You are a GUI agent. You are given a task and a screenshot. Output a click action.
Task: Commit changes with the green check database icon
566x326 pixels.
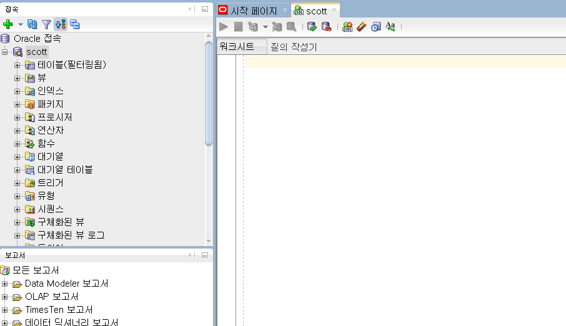pyautogui.click(x=312, y=27)
